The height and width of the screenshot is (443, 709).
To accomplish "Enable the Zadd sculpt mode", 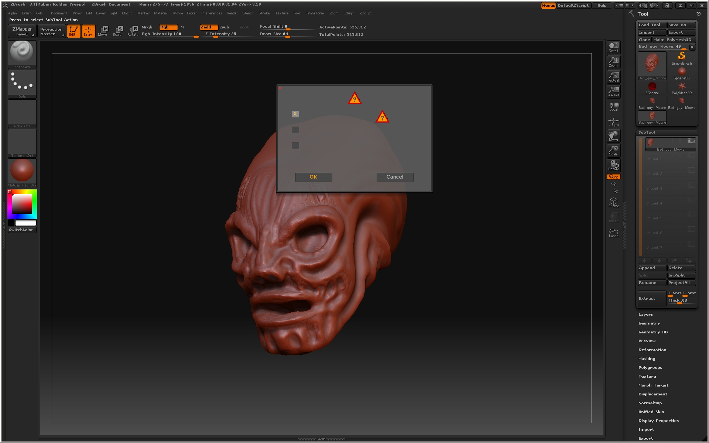I will [208, 27].
